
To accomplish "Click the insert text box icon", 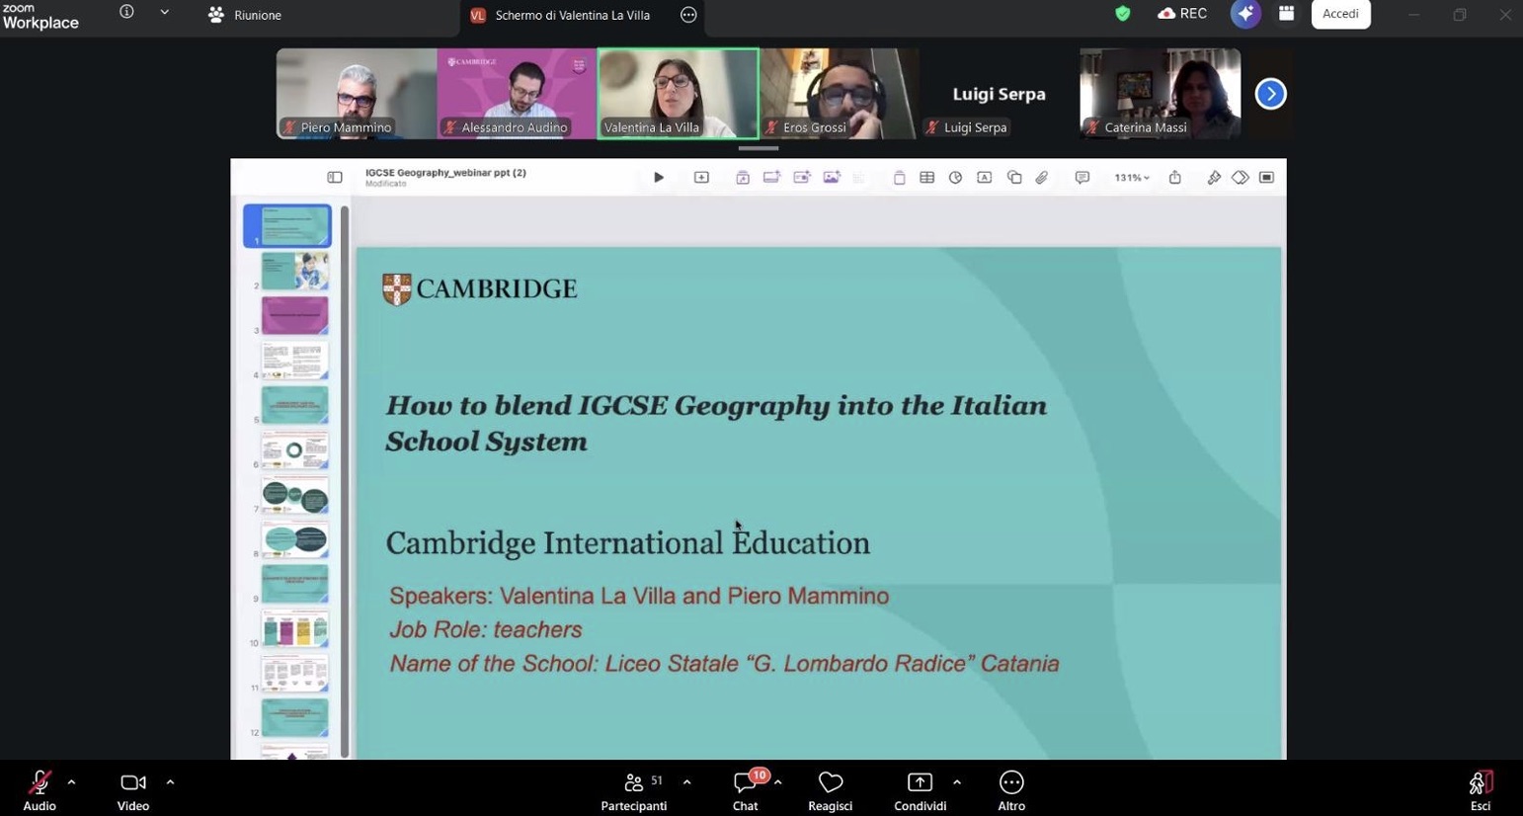I will [984, 178].
